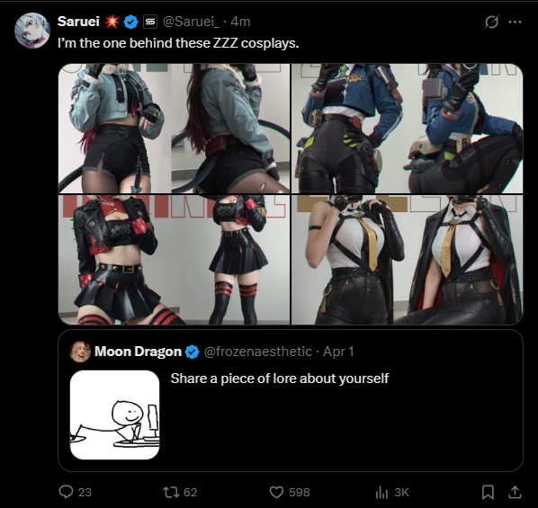Click the blue verified badge beside Saruei
The width and height of the screenshot is (538, 508).
(x=130, y=22)
